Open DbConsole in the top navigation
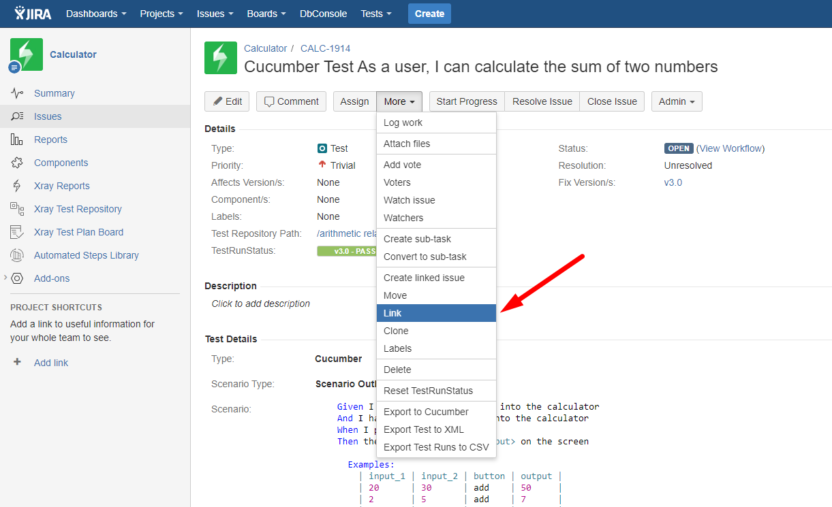Image resolution: width=832 pixels, height=507 pixels. (x=324, y=14)
